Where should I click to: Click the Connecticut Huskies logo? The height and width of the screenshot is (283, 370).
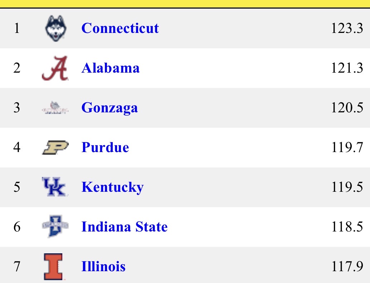(55, 28)
